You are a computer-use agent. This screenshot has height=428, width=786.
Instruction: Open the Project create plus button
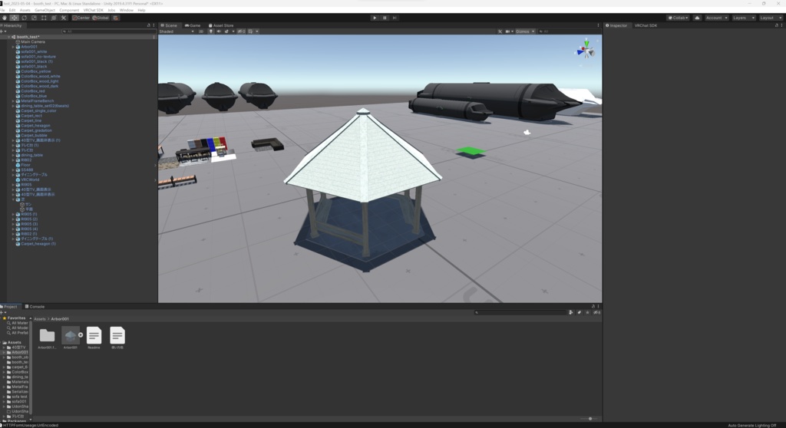click(3, 312)
